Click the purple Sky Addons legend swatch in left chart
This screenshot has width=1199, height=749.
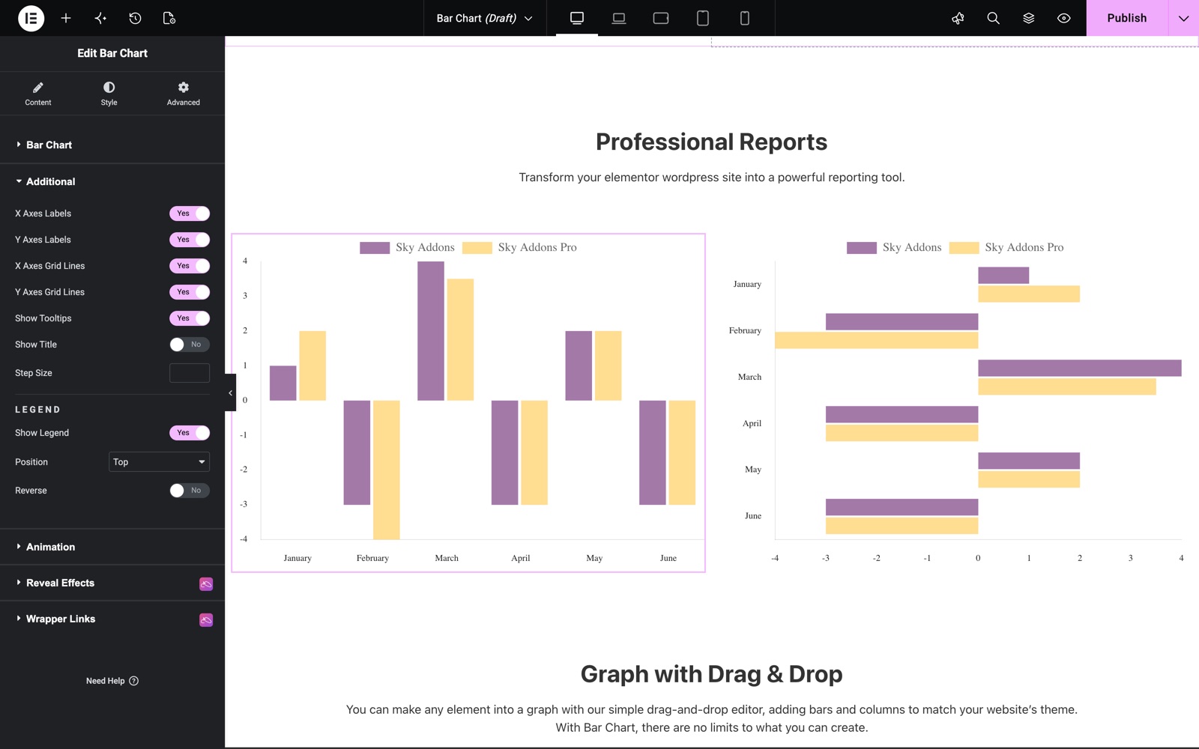coord(375,248)
